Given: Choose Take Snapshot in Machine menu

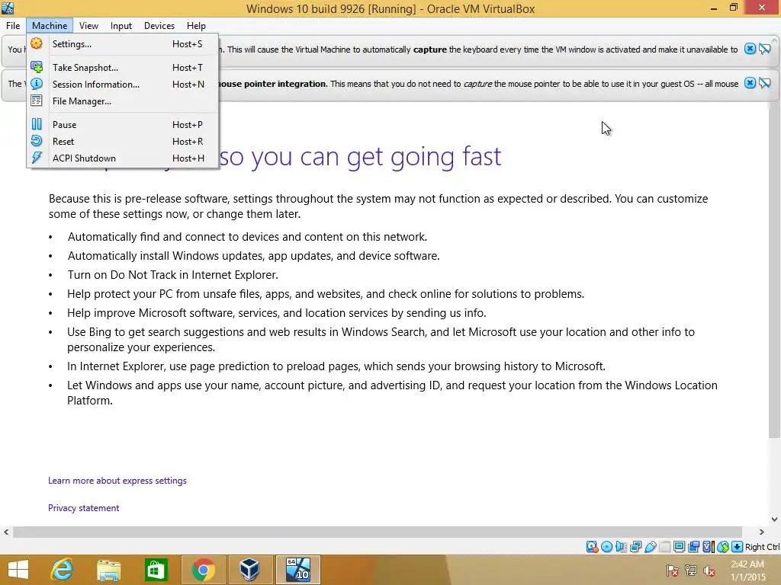Looking at the screenshot, I should (x=123, y=67).
